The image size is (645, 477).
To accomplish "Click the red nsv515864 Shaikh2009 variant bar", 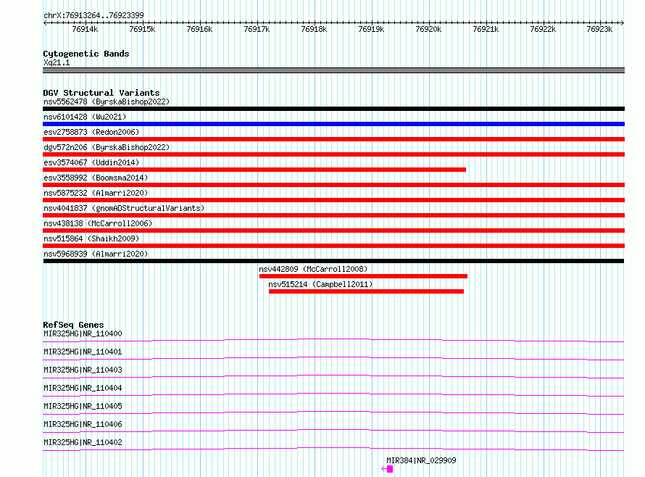I will [333, 246].
